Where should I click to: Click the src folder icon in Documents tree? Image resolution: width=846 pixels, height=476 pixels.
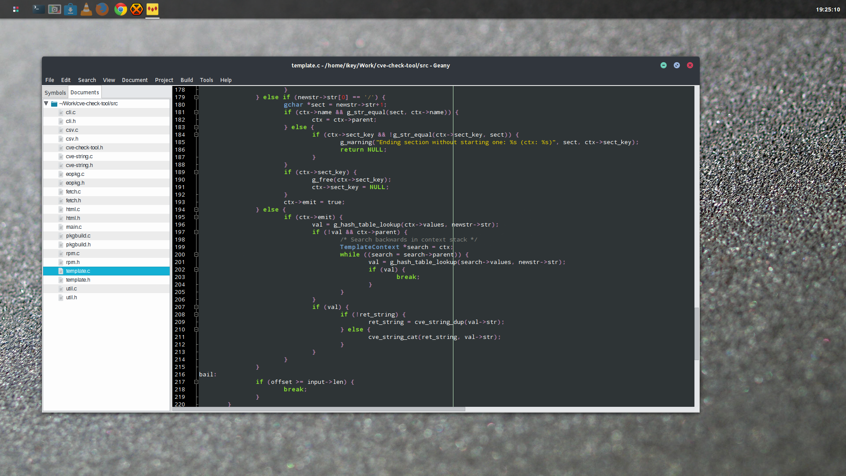[x=54, y=104]
